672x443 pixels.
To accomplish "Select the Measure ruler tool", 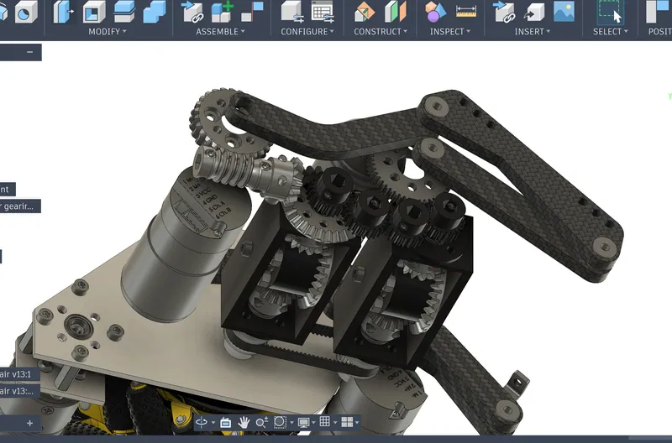I will point(466,12).
